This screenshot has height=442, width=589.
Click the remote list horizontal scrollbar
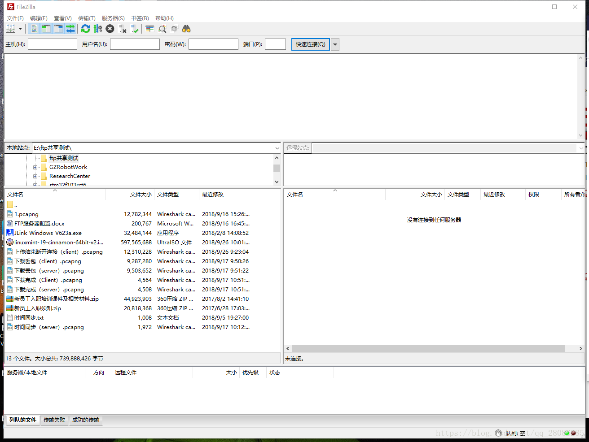point(428,348)
